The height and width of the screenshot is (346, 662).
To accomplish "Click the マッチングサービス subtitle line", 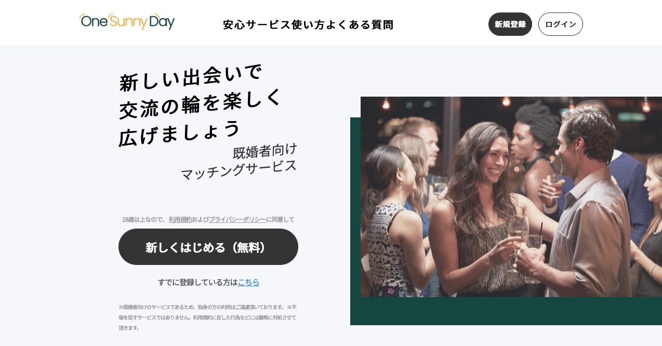I will click(x=239, y=169).
